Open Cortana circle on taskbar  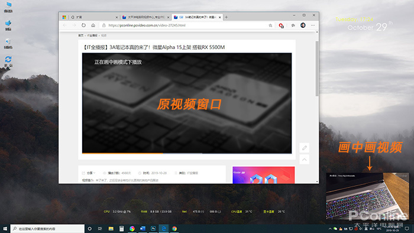[x=89, y=228]
